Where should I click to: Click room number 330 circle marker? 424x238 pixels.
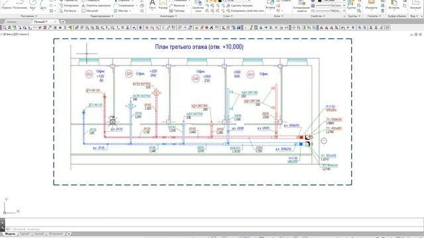click(x=195, y=79)
